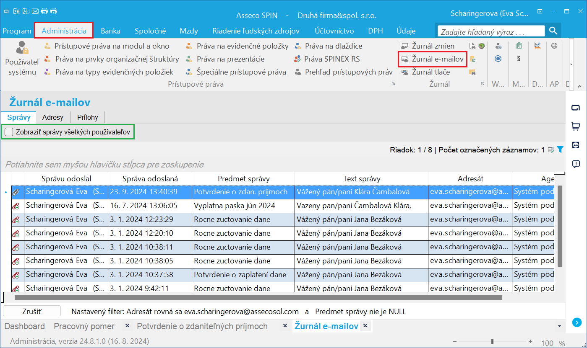
Task: Open Žurnál tlače
Action: [426, 72]
